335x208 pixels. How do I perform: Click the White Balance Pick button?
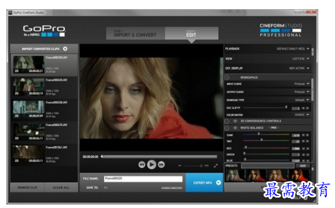point(274,128)
